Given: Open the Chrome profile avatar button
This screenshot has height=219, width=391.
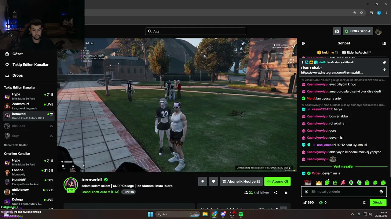Looking at the screenshot, I should click(x=379, y=13).
